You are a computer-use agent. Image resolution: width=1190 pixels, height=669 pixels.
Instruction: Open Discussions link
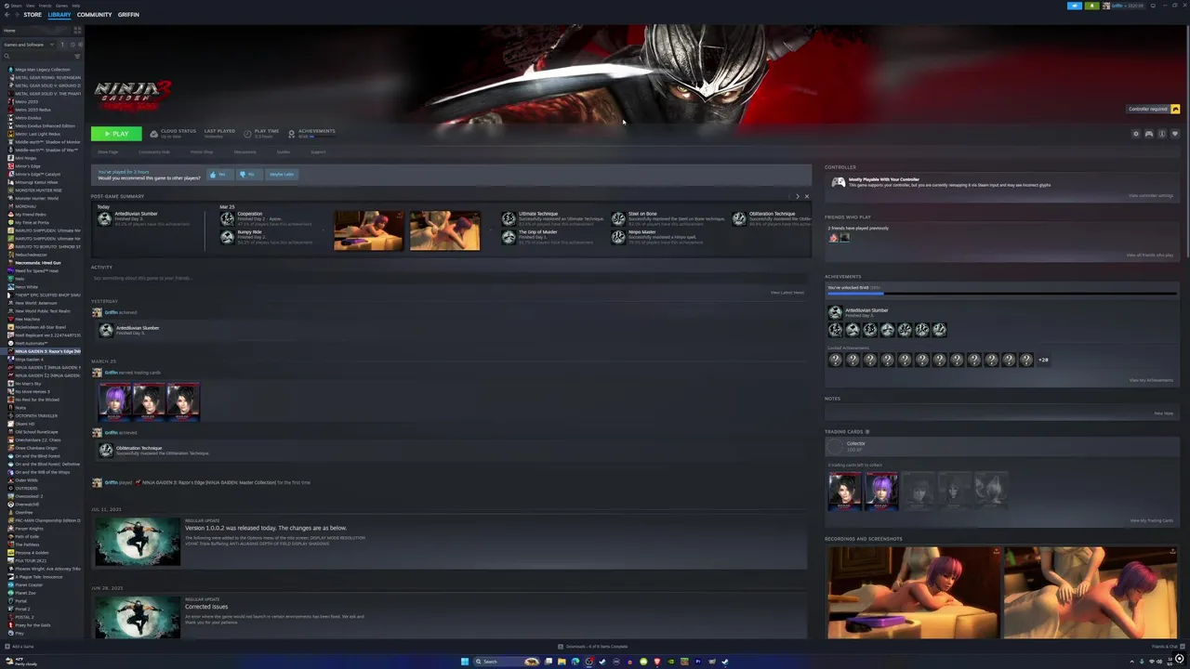245,152
